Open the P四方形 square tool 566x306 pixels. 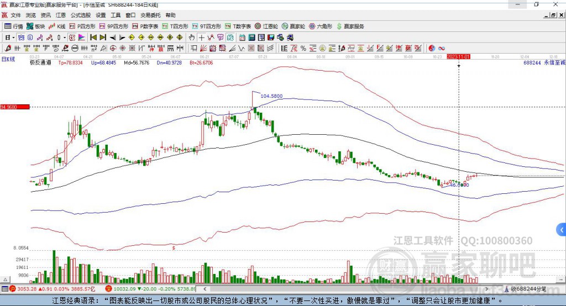(82, 27)
